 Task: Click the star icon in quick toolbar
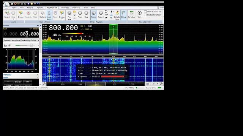point(32,4)
